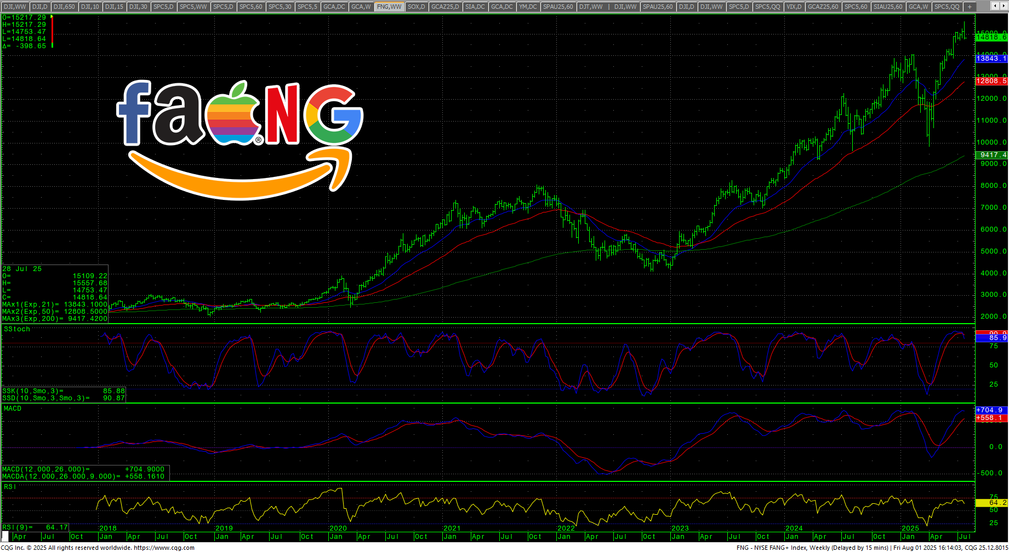Image resolution: width=1009 pixels, height=552 pixels.
Task: Click the red 12808.5 moving average flag
Action: point(991,81)
